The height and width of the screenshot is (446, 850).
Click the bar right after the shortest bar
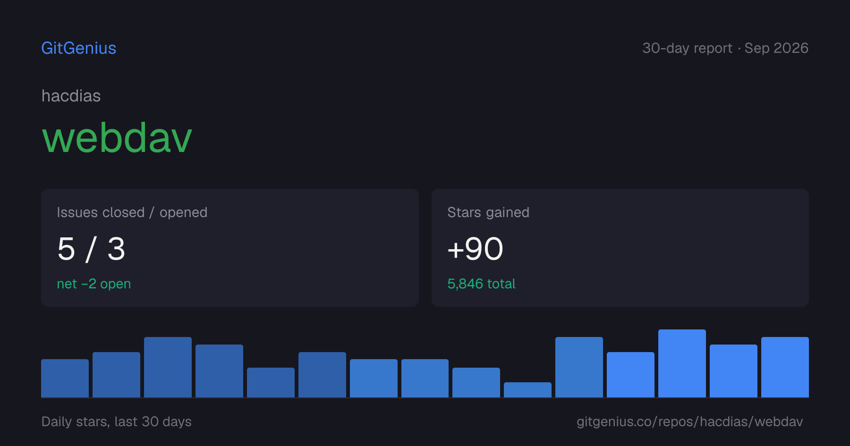(579, 367)
